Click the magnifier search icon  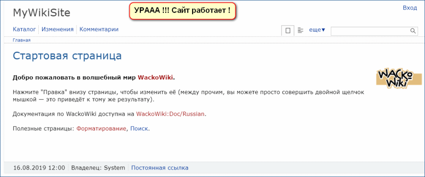[413, 31]
